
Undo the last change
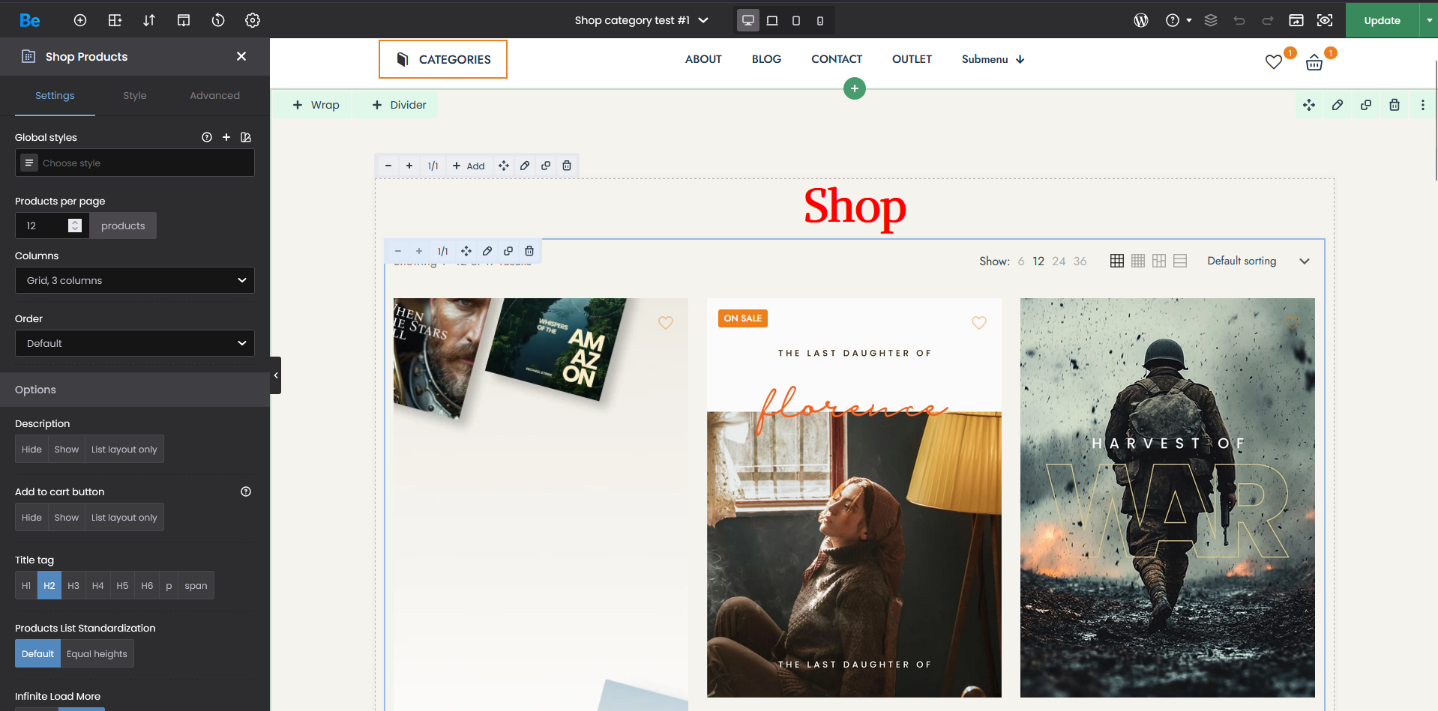[x=1239, y=20]
